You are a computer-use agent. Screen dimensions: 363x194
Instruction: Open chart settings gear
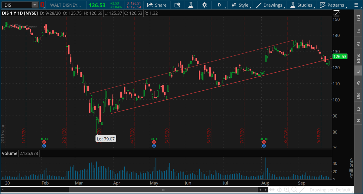point(205,5)
